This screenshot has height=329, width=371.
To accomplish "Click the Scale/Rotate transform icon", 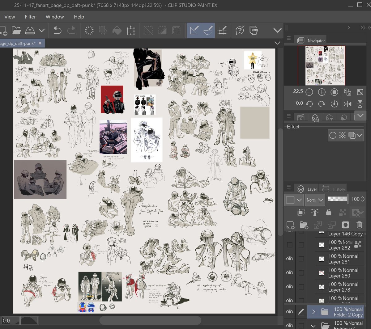I will pos(131,30).
